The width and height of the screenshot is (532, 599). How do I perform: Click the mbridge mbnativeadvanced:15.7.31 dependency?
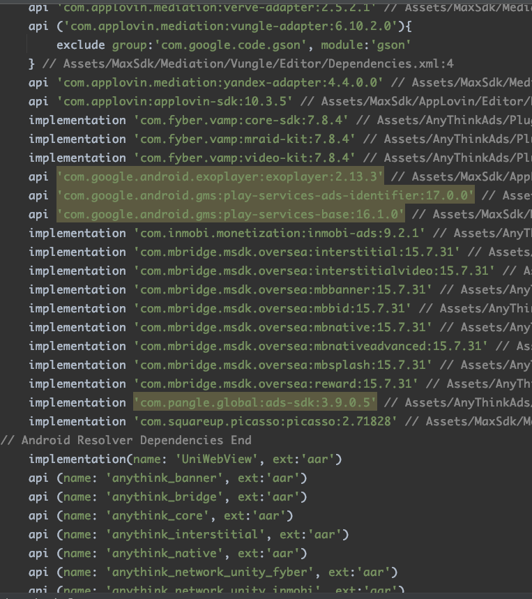point(310,346)
